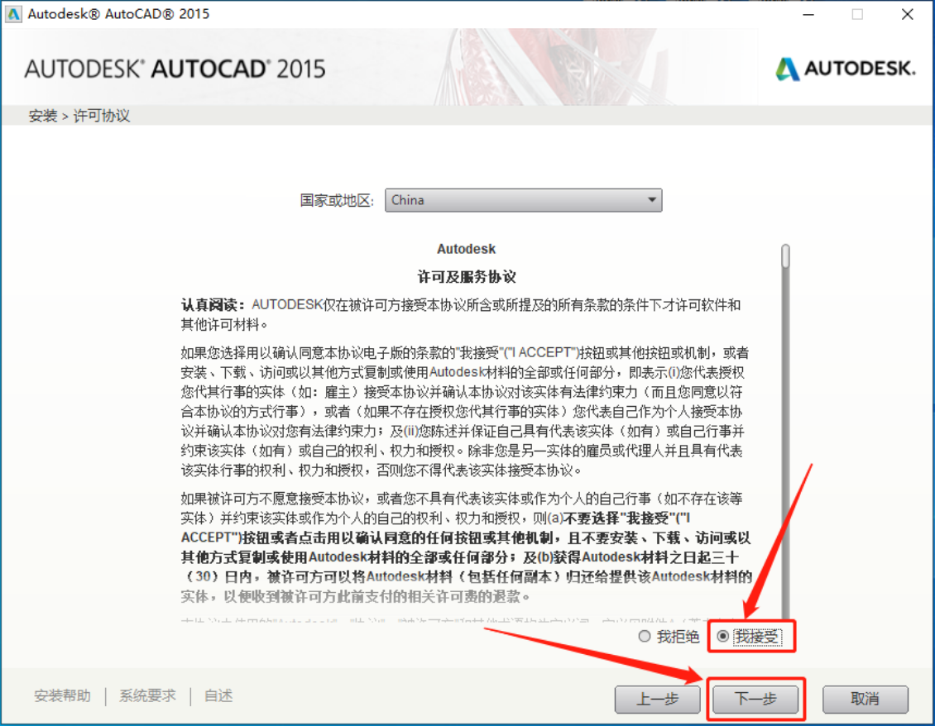Click the AutoCAD app icon in title bar
The height and width of the screenshot is (726, 935).
point(14,14)
